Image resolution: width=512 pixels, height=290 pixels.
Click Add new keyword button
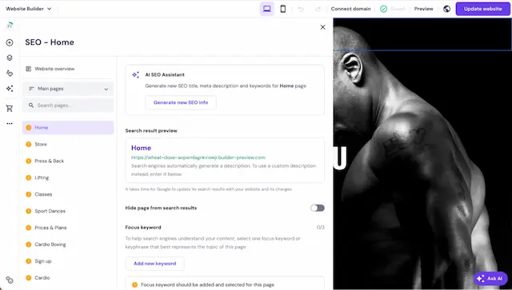pos(154,264)
